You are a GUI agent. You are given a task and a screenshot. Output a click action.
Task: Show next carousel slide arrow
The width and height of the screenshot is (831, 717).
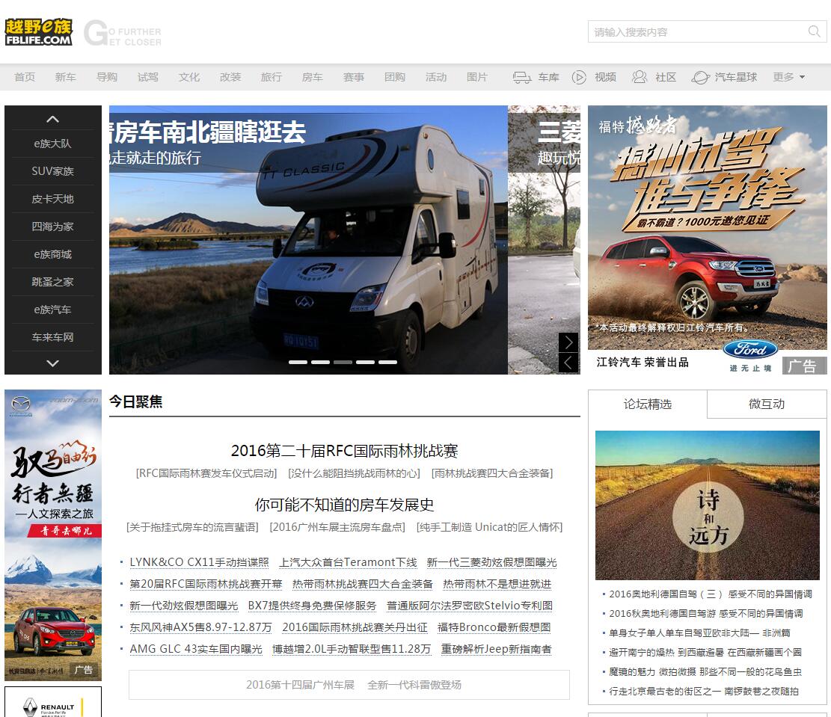[x=568, y=342]
